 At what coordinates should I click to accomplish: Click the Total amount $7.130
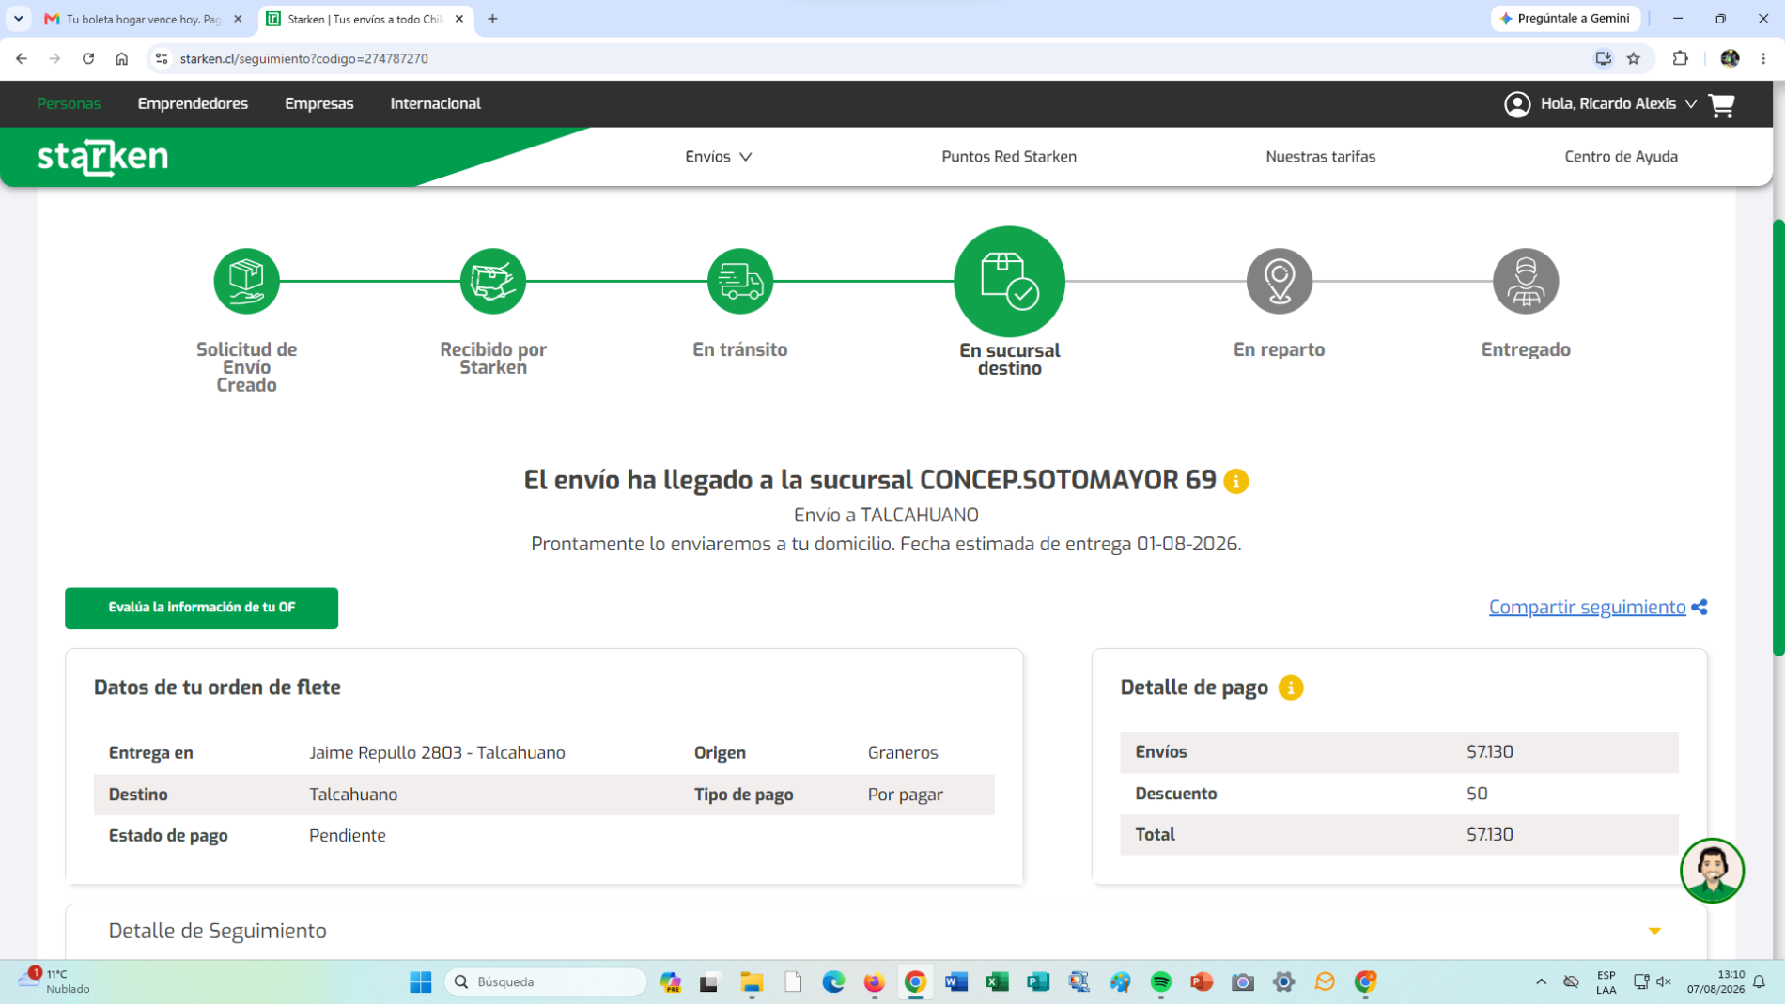1489,835
